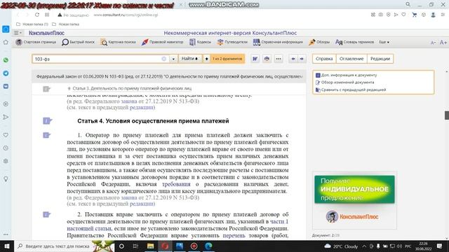Open the browser search magnifier icon
Viewport: 449px width, 252px height.
[x=408, y=4]
